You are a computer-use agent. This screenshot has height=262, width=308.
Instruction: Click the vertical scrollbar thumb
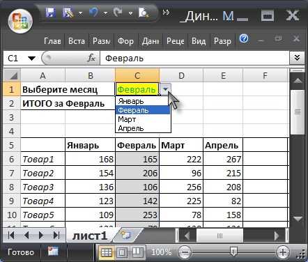point(298,112)
